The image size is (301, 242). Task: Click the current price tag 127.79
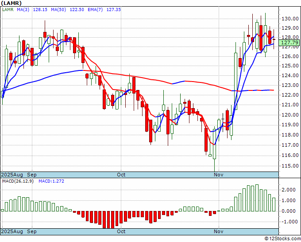(x=289, y=43)
